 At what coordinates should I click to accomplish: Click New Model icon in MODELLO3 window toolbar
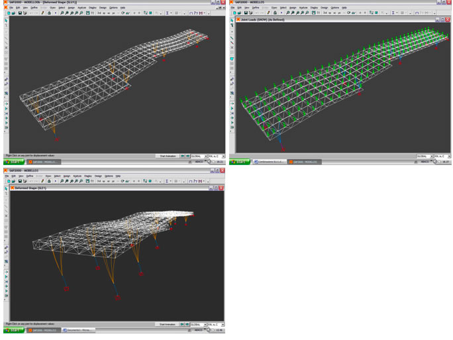point(9,181)
